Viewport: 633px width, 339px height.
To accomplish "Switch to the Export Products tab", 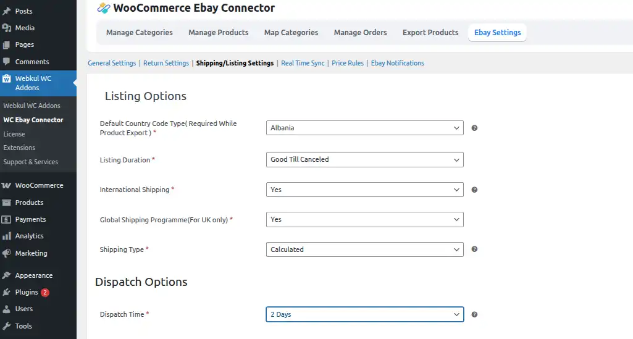I will click(430, 33).
